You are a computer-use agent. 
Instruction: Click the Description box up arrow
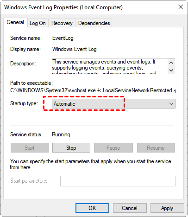[x=171, y=63]
